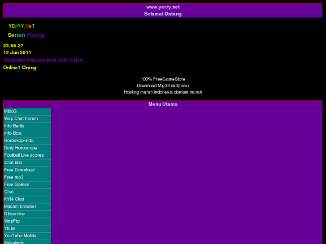This screenshot has width=326, height=244.
Task: Click the 100% FreeGameStore link
Action: [163, 79]
